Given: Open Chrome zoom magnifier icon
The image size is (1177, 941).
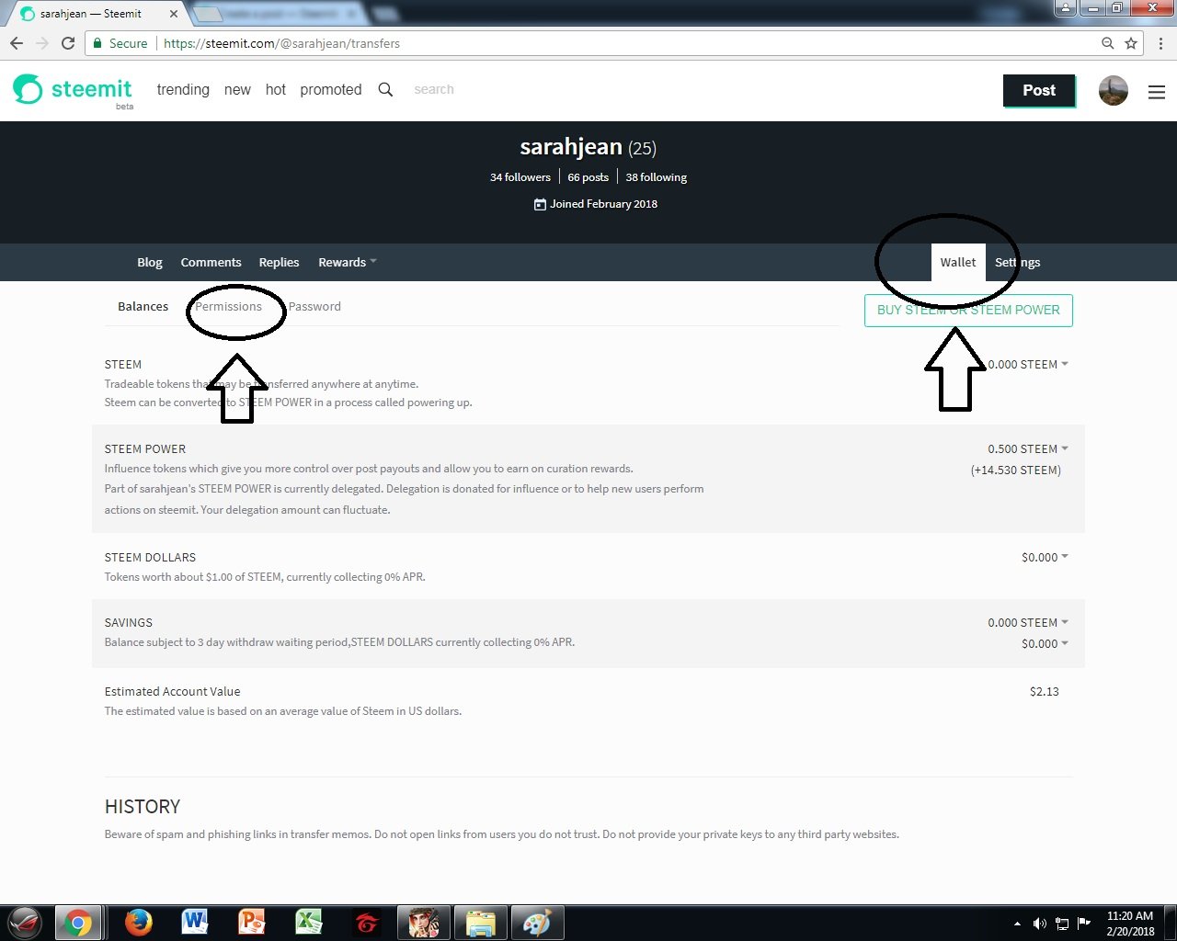Looking at the screenshot, I should point(1108,43).
